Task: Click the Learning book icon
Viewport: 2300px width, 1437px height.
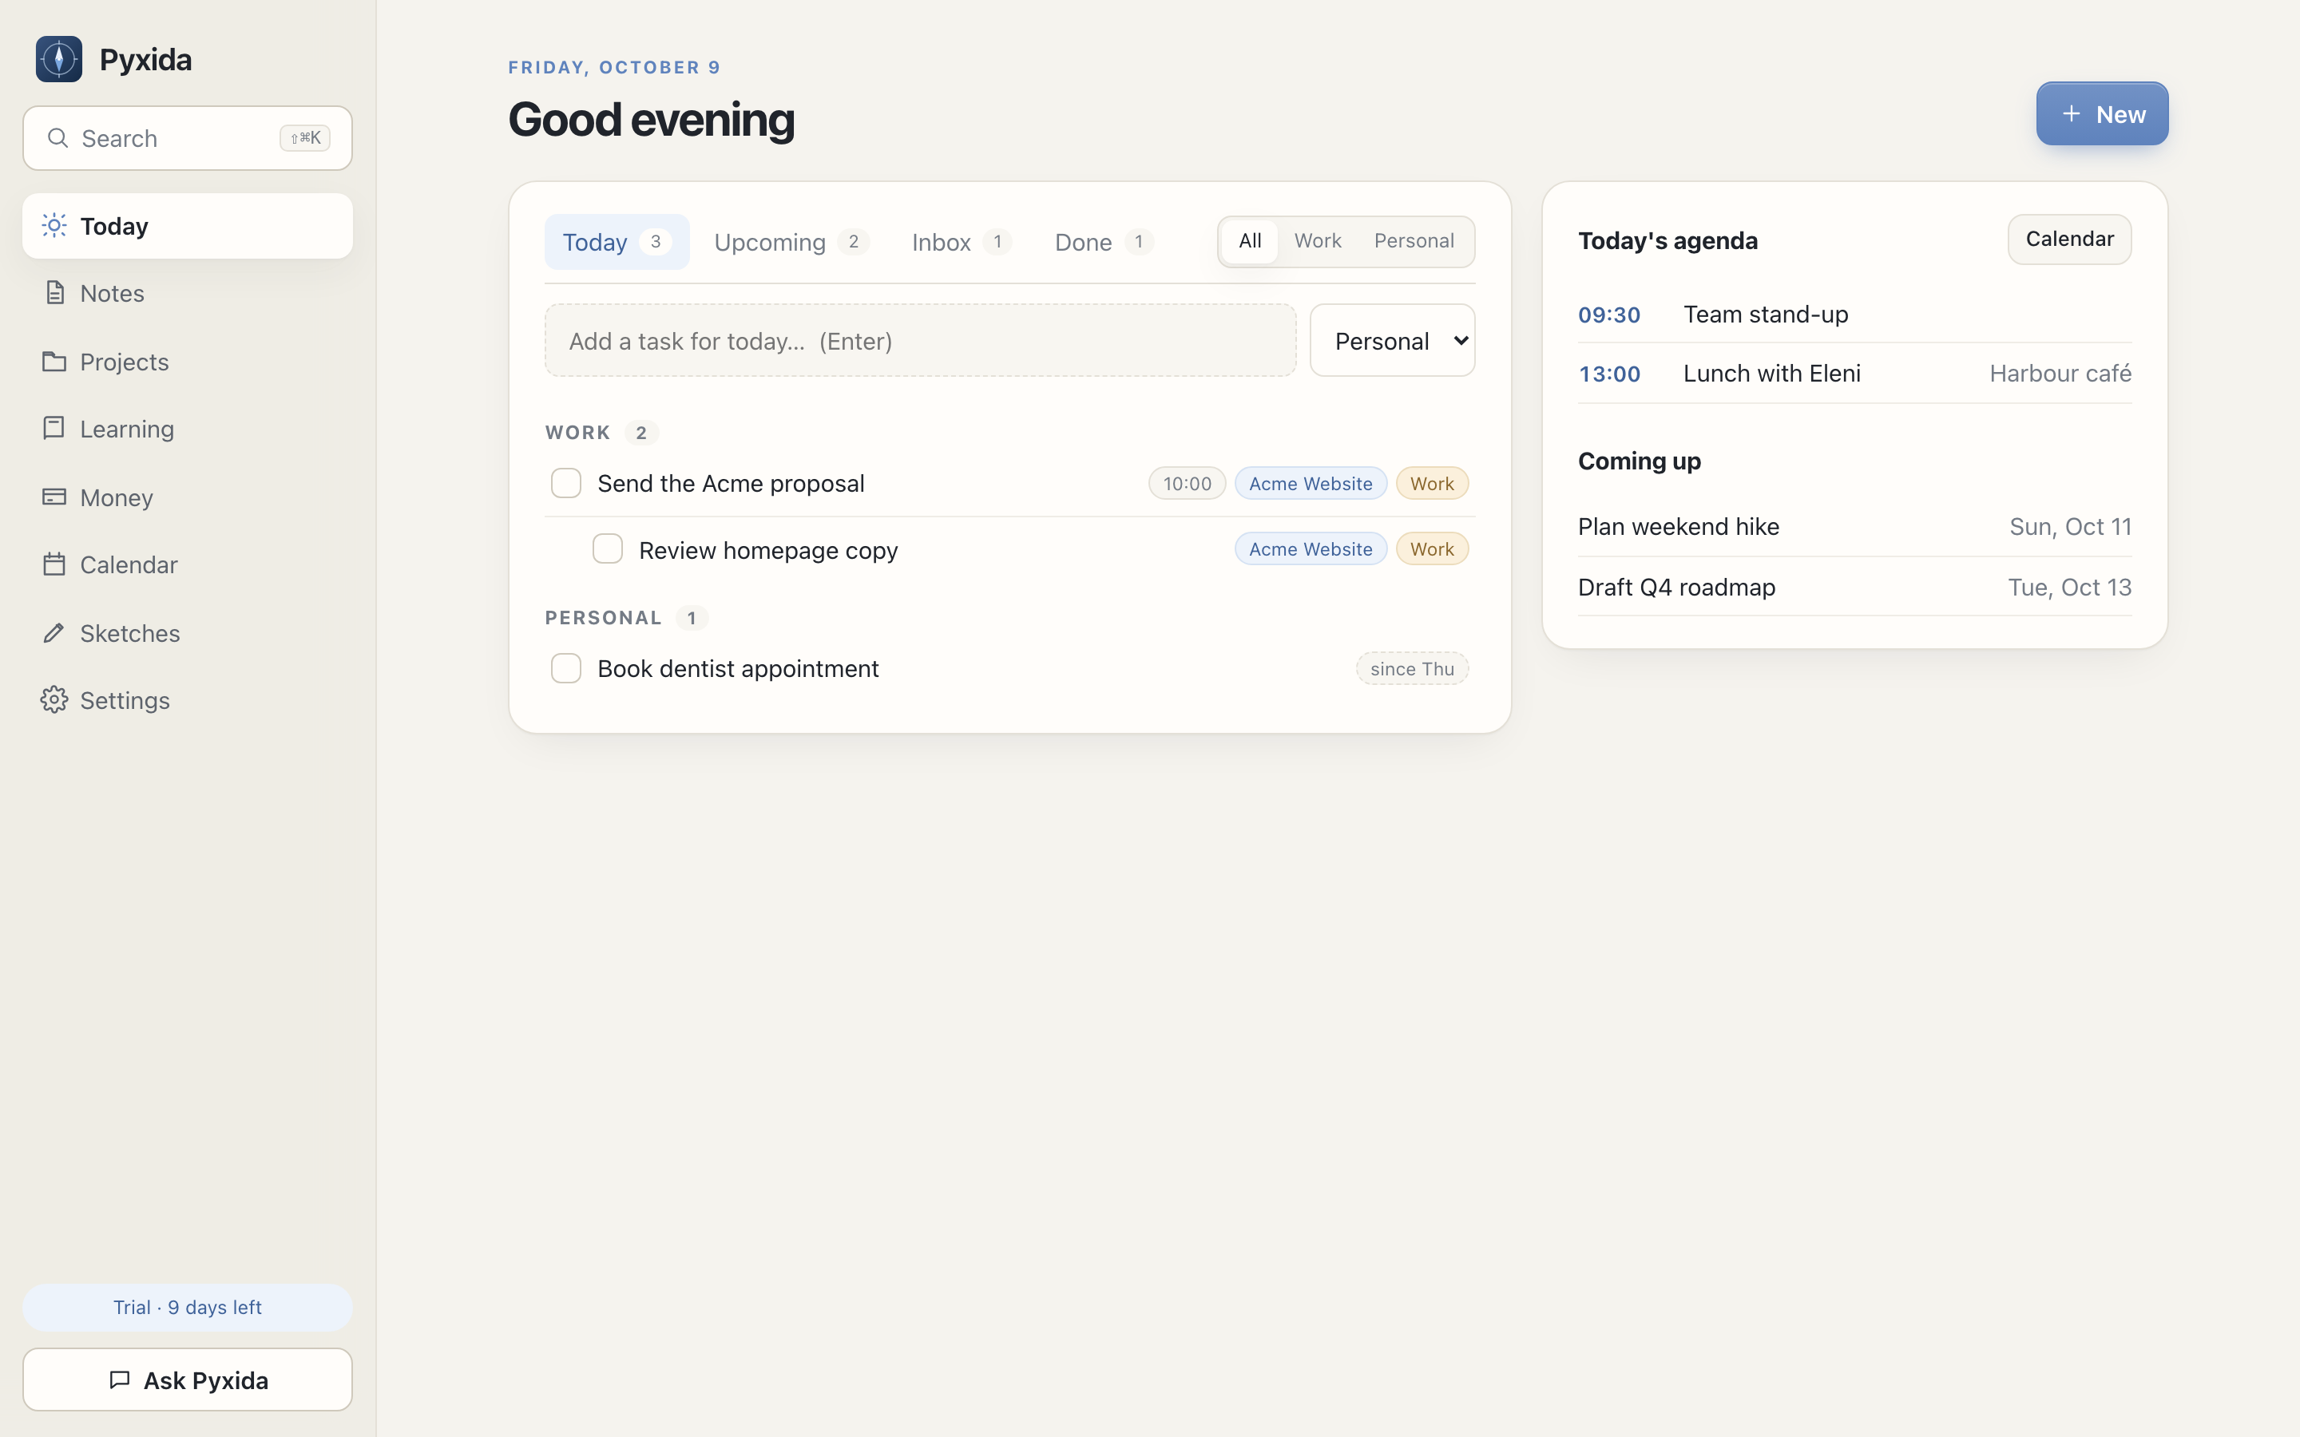Action: 54,428
